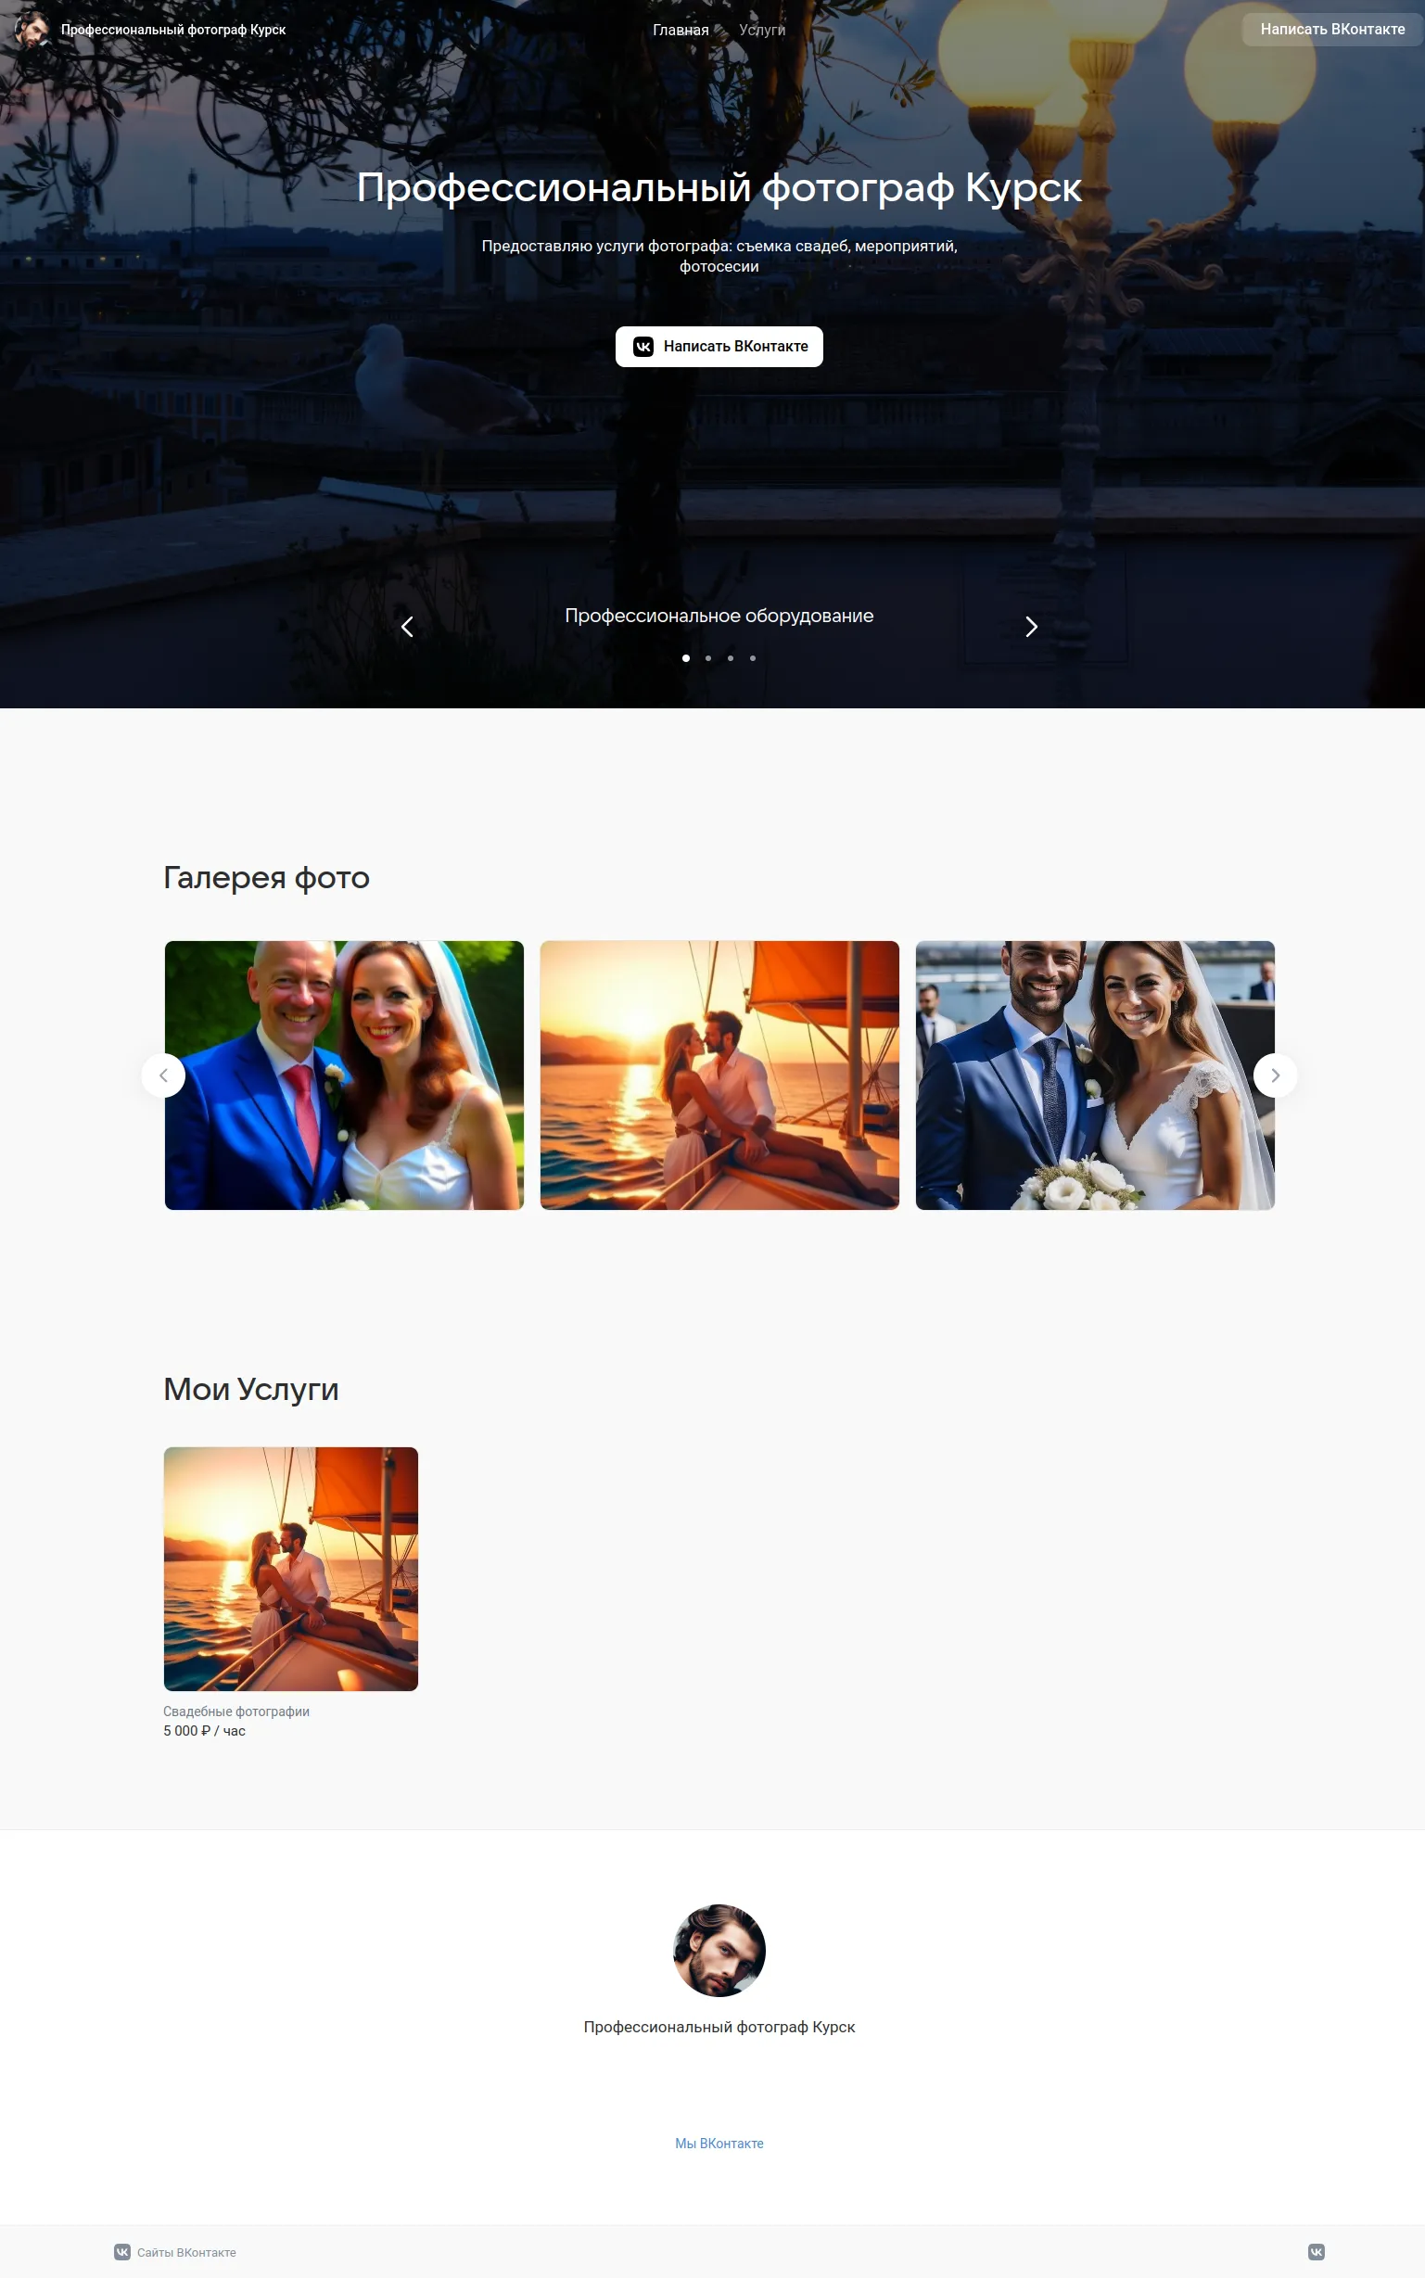The image size is (1425, 2278).
Task: Open the Свадебные фотографии service card image
Action: pyautogui.click(x=290, y=1569)
